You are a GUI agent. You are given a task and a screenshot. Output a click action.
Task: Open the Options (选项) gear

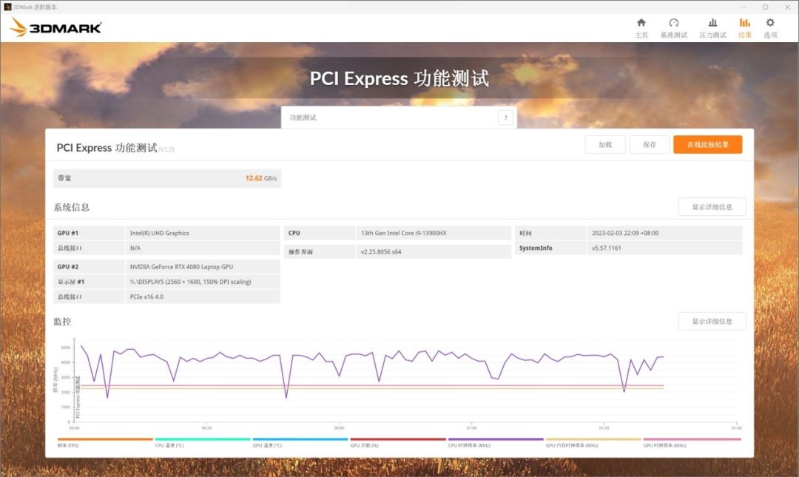coord(770,28)
